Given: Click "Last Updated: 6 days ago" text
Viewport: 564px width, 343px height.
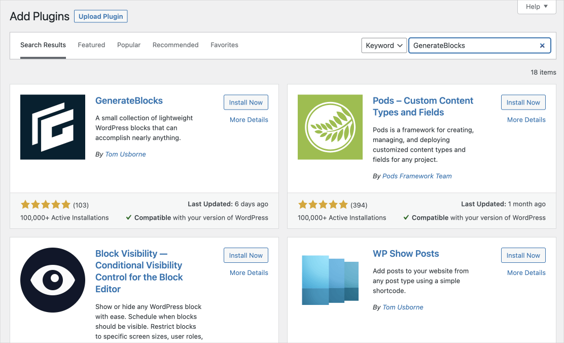Looking at the screenshot, I should click(228, 204).
